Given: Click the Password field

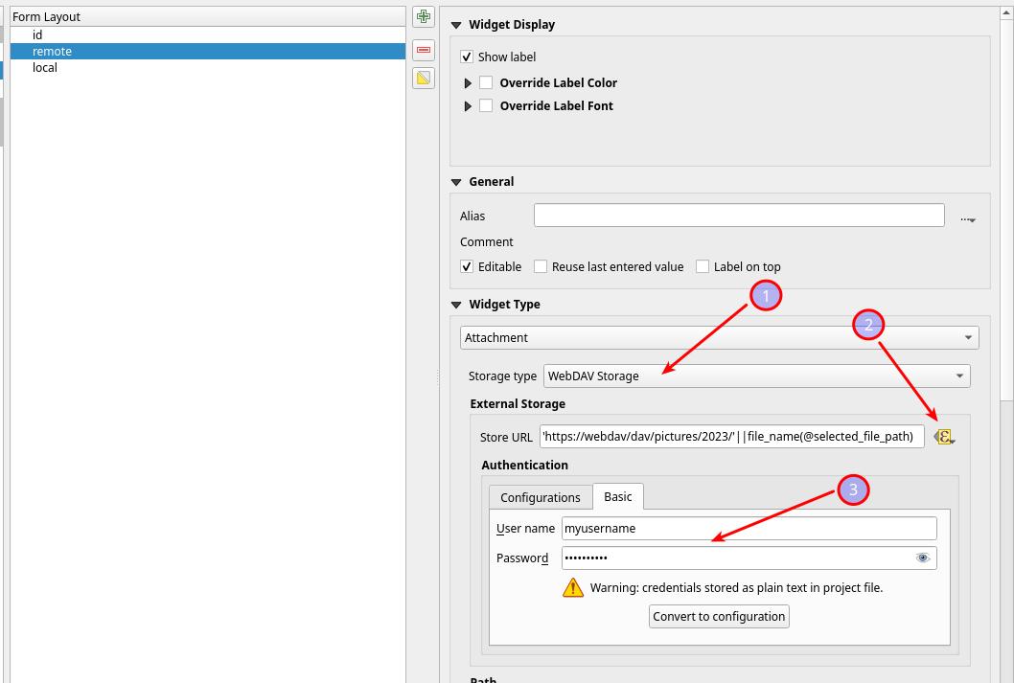Looking at the screenshot, I should point(749,558).
